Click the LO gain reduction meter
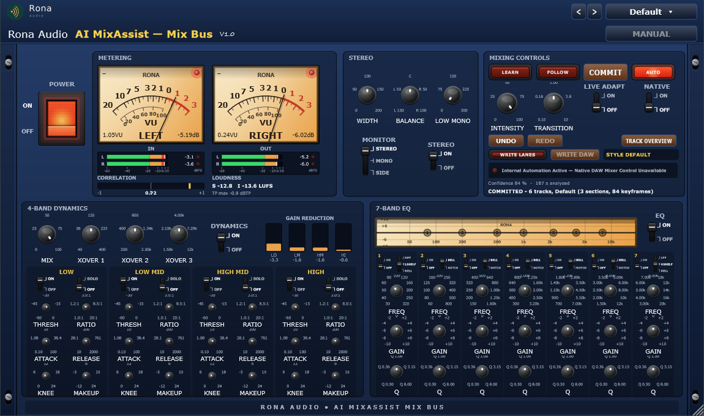 pos(274,237)
